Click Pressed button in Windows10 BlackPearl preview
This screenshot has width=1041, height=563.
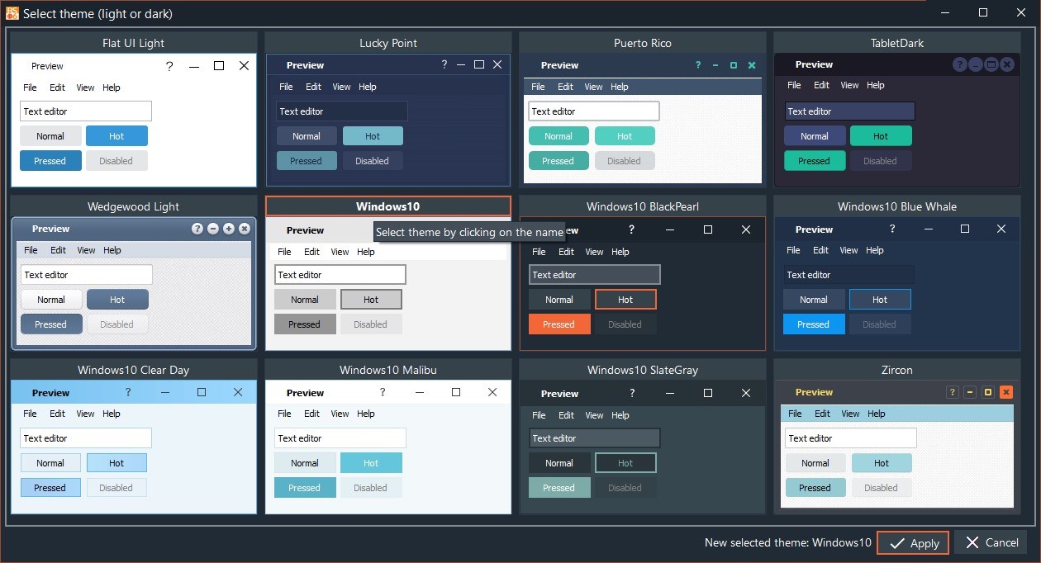coord(559,324)
